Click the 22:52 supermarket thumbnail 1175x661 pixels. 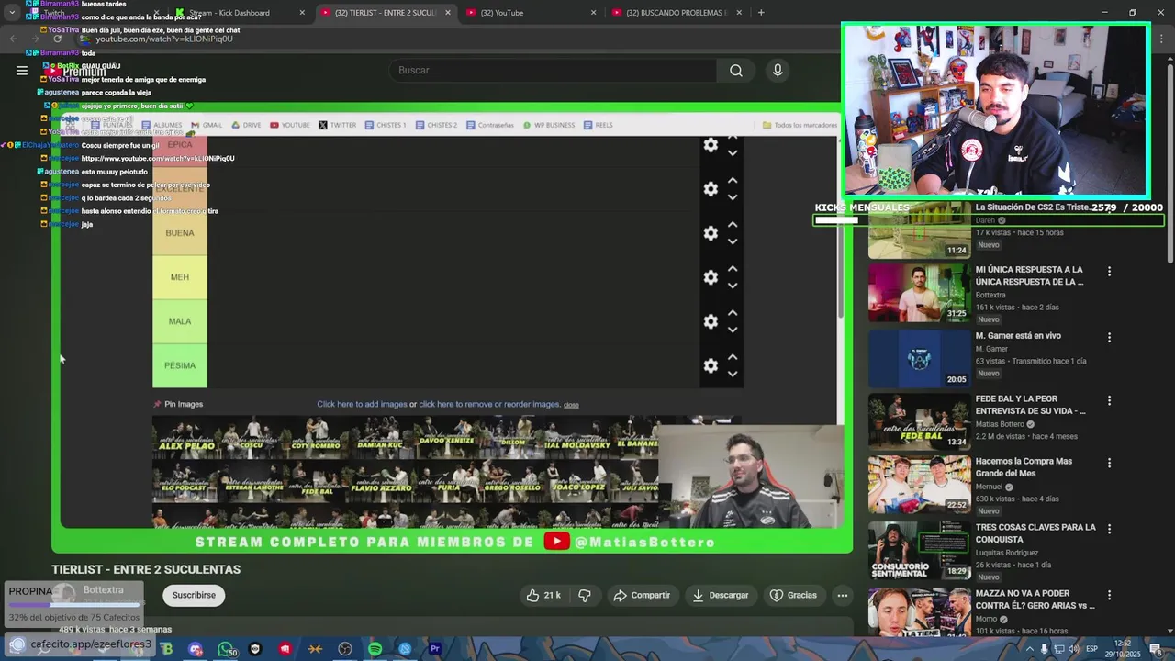919,485
